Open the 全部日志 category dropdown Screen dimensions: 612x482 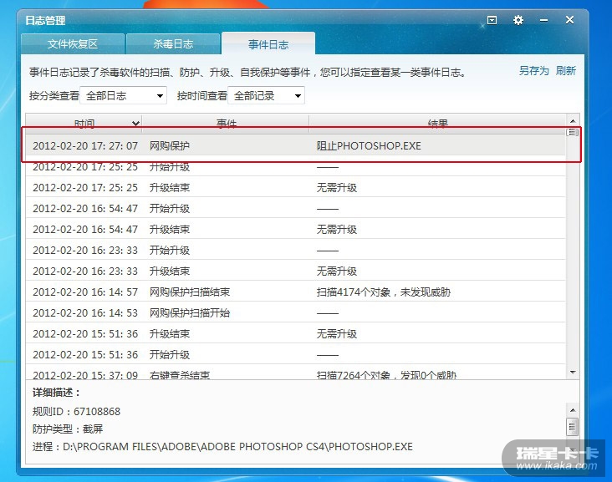point(124,95)
